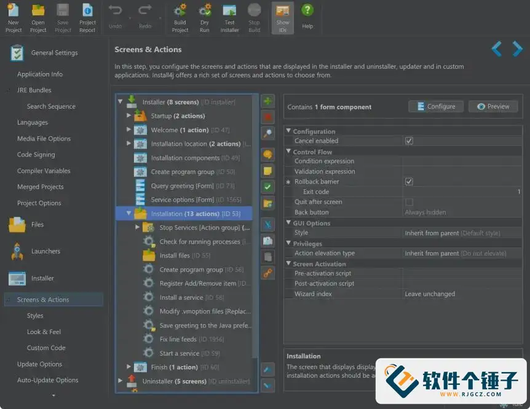Select Install files action in tree
This screenshot has height=409, width=530.
click(175, 255)
